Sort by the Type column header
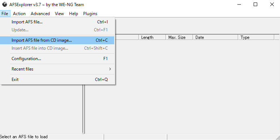This screenshot has width=280, height=140. 256,37
